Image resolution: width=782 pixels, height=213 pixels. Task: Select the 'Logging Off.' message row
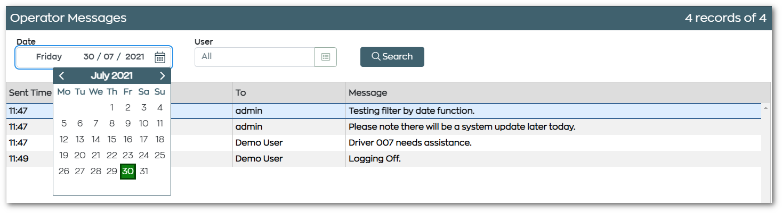384,159
